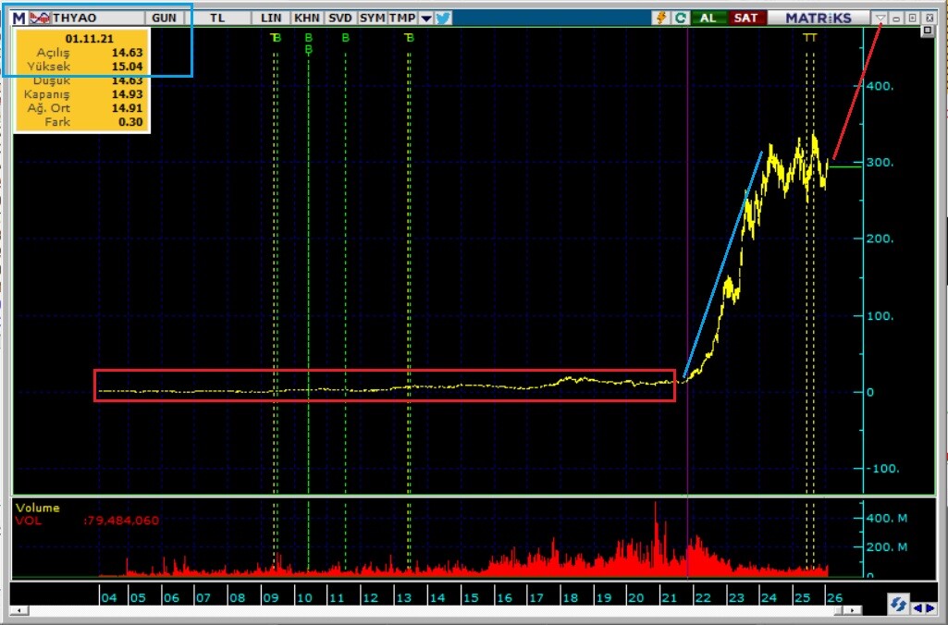This screenshot has height=625, width=948.
Task: Open the chart type icon beside THYAO
Action: (x=40, y=18)
